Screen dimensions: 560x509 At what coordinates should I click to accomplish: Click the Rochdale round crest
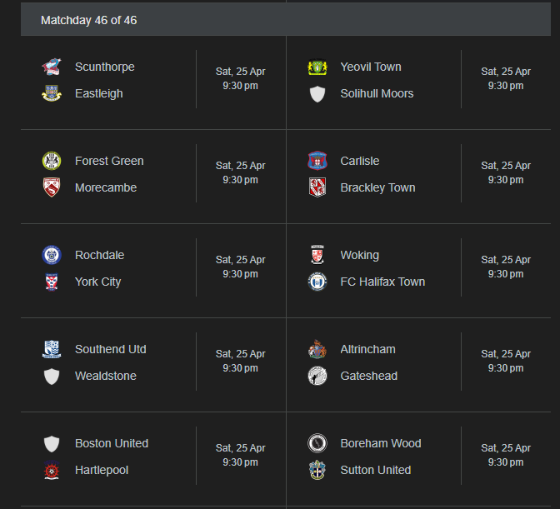(x=52, y=255)
